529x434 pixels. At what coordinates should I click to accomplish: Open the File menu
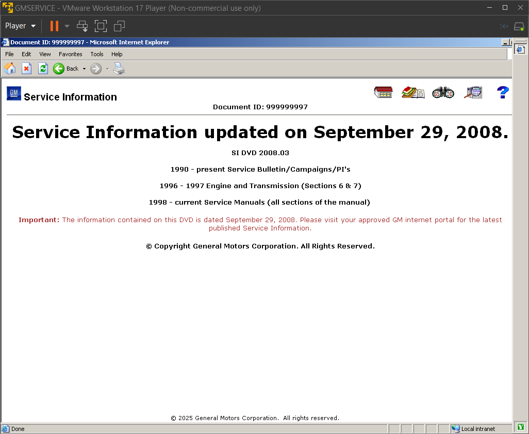[9, 54]
